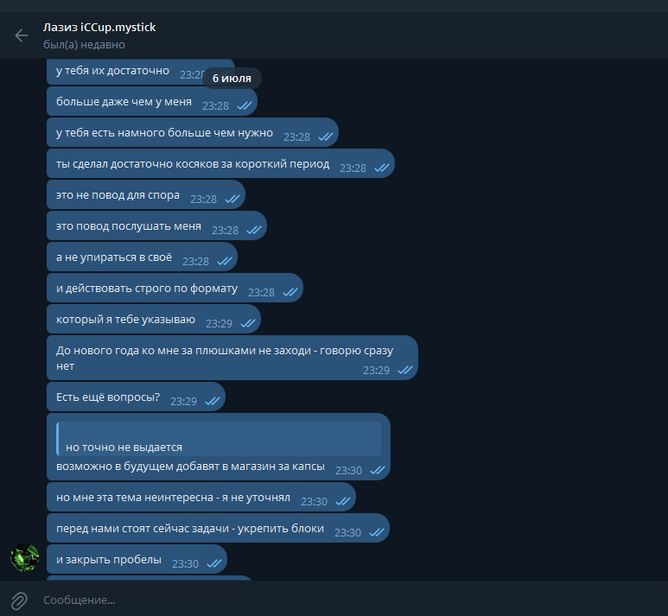Click read checkmarks on "и закрыть пробелы" message

tap(213, 563)
